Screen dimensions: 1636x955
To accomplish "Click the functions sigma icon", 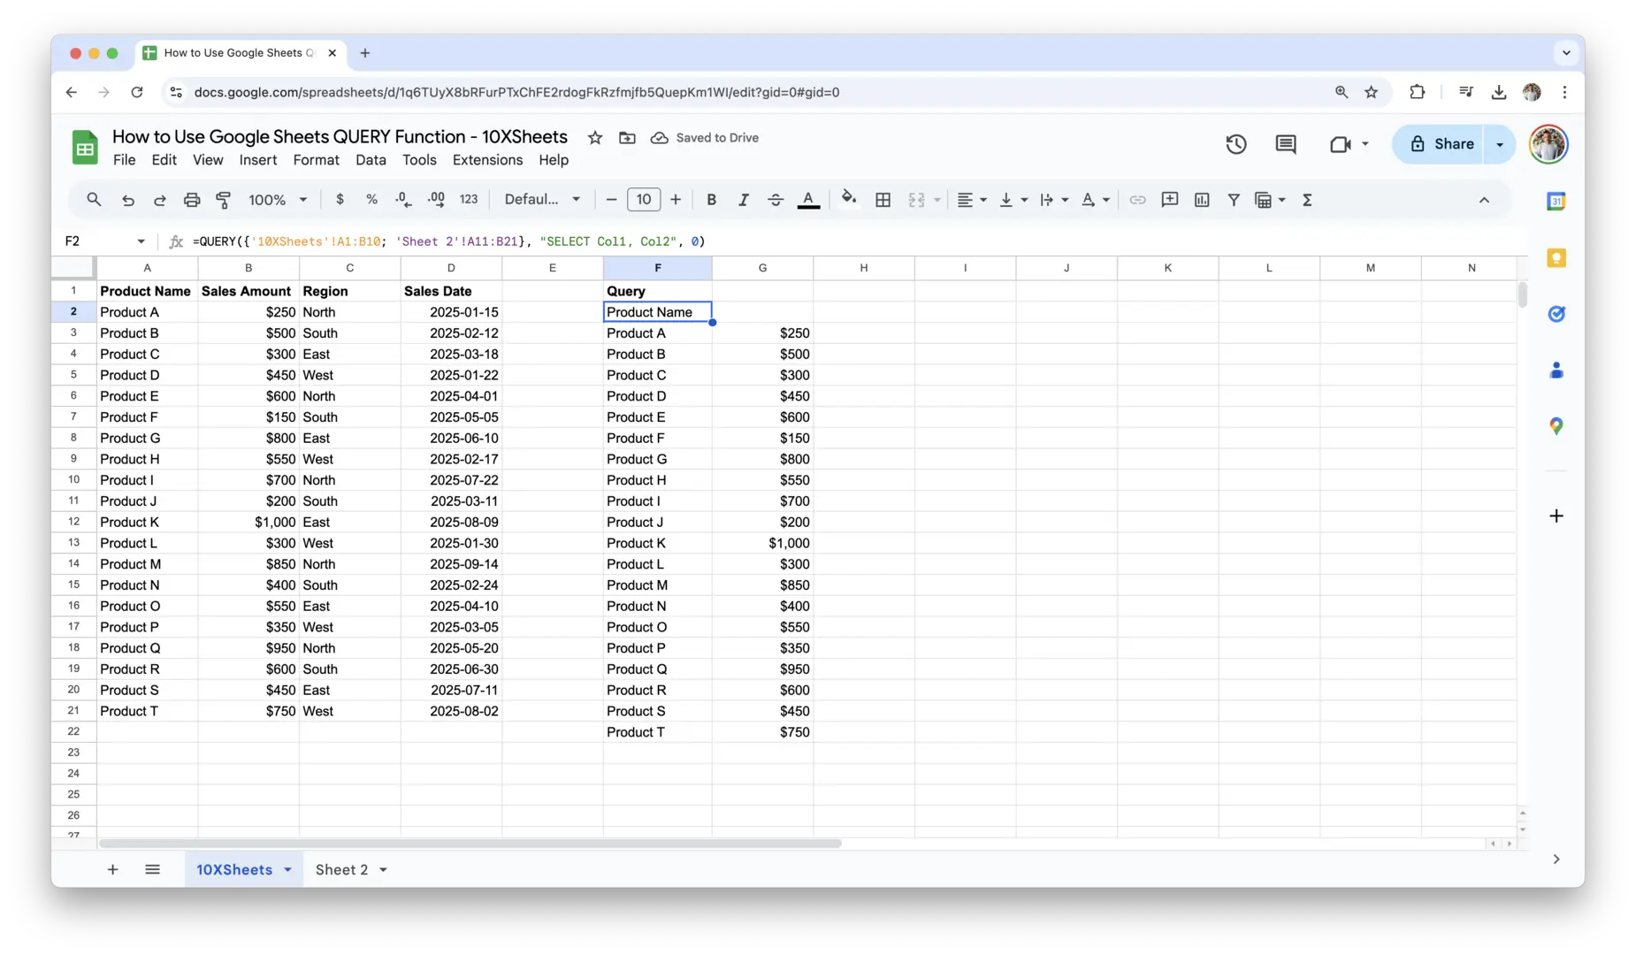I will 1307,200.
